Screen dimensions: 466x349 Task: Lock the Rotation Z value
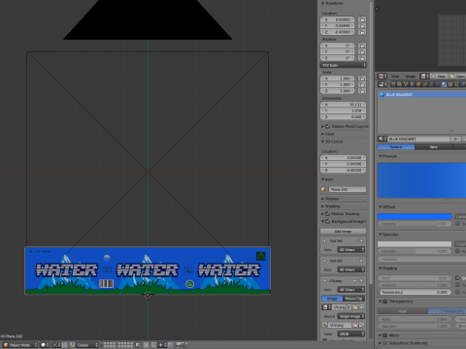362,58
